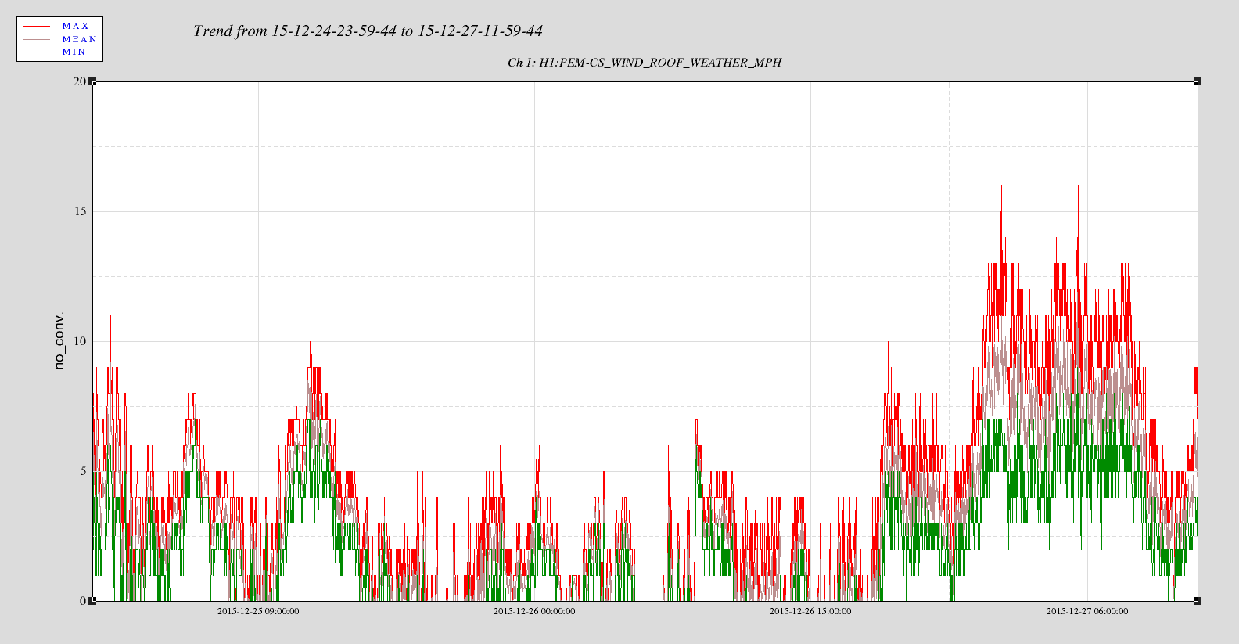Click the 2015-12-27 06:00:00 time label
This screenshot has width=1239, height=644.
[1087, 611]
